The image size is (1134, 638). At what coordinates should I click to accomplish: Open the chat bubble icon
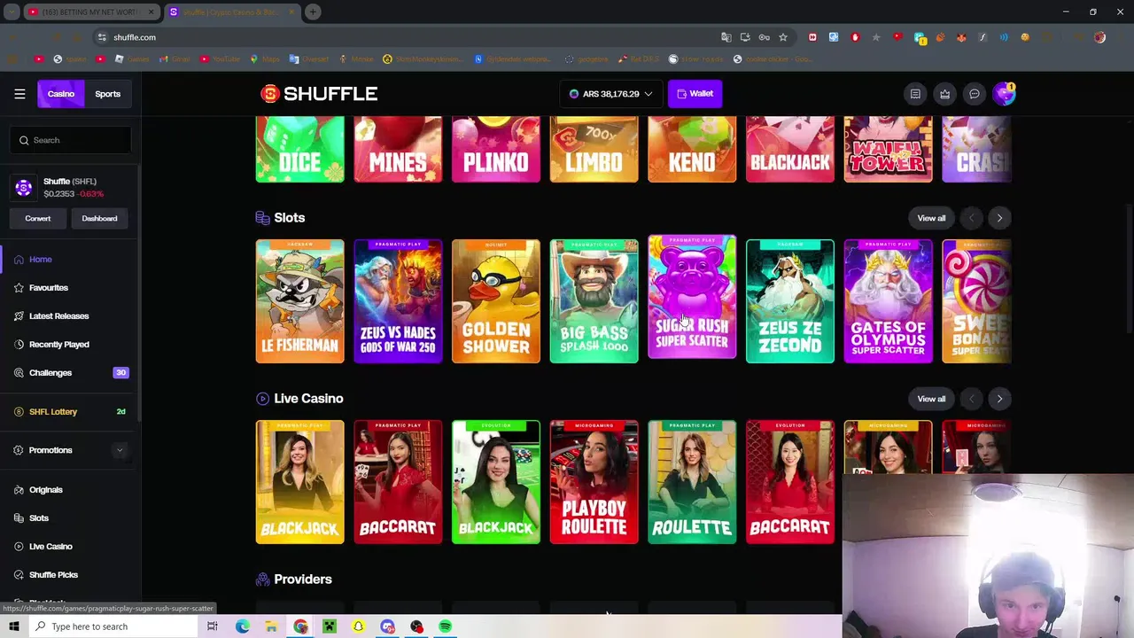point(974,94)
